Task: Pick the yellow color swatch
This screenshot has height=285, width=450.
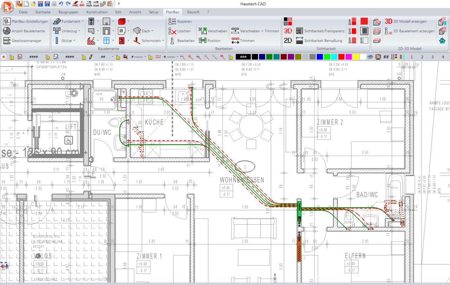Action: pos(355,57)
